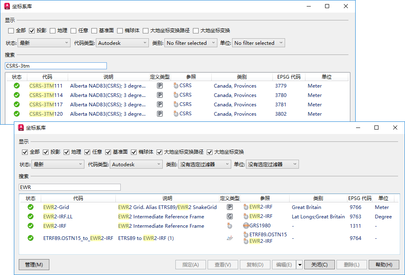
Task: Open 类别 No filter selected dropdown
Action: coord(190,43)
